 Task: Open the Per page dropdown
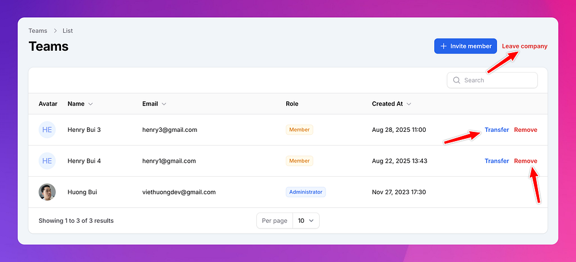(x=305, y=221)
